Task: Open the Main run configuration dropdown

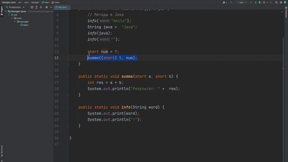Action: click(242, 2)
